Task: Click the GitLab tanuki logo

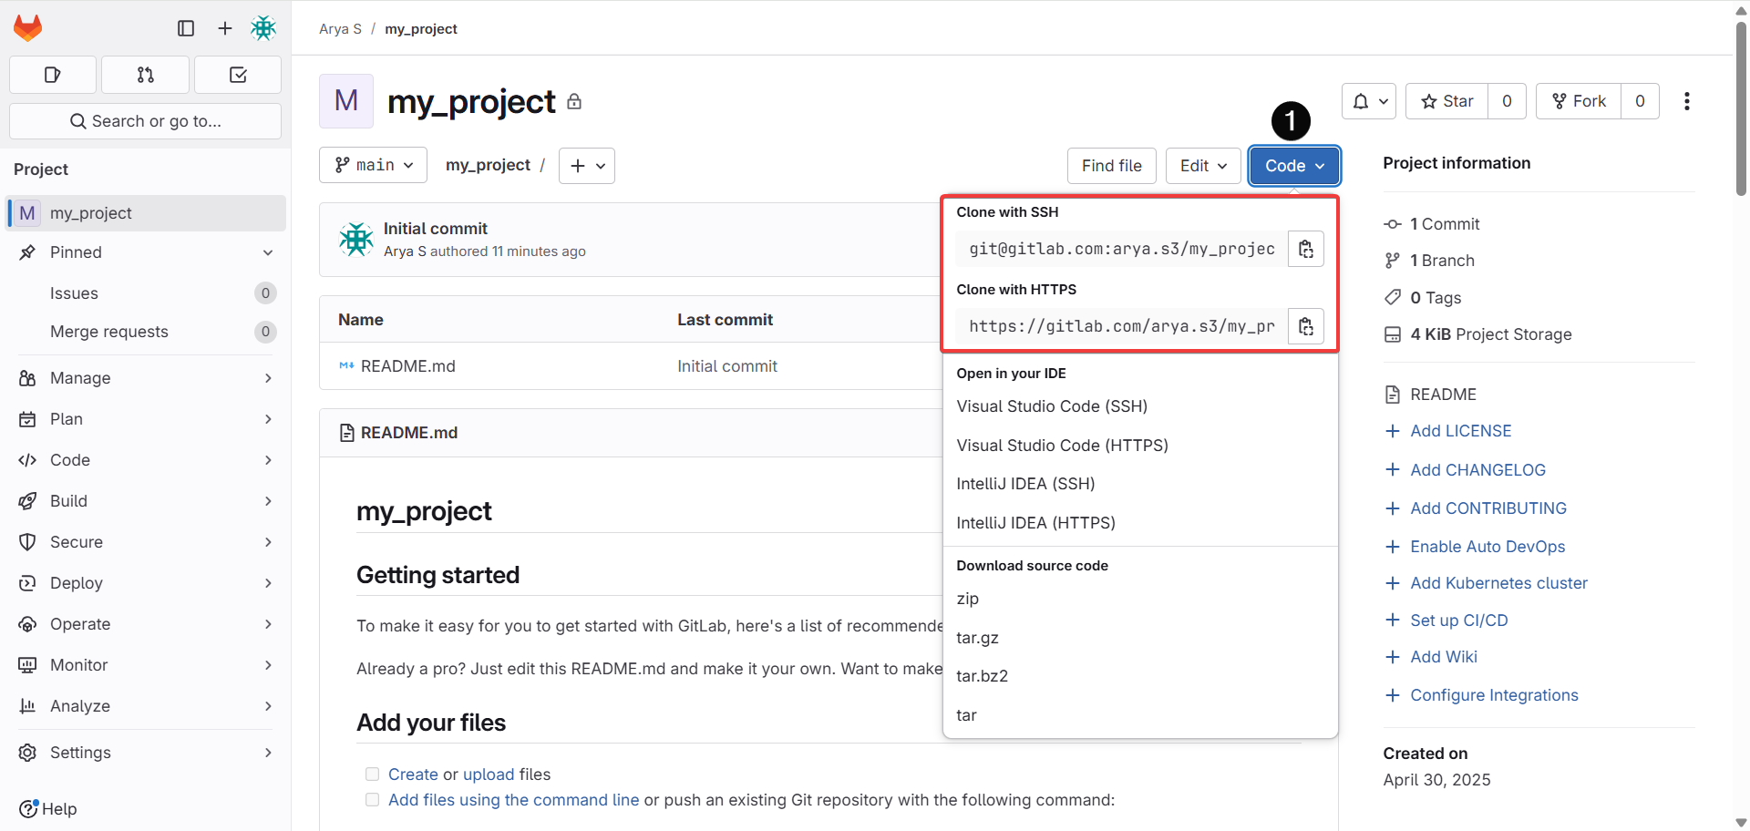Action: click(x=28, y=27)
